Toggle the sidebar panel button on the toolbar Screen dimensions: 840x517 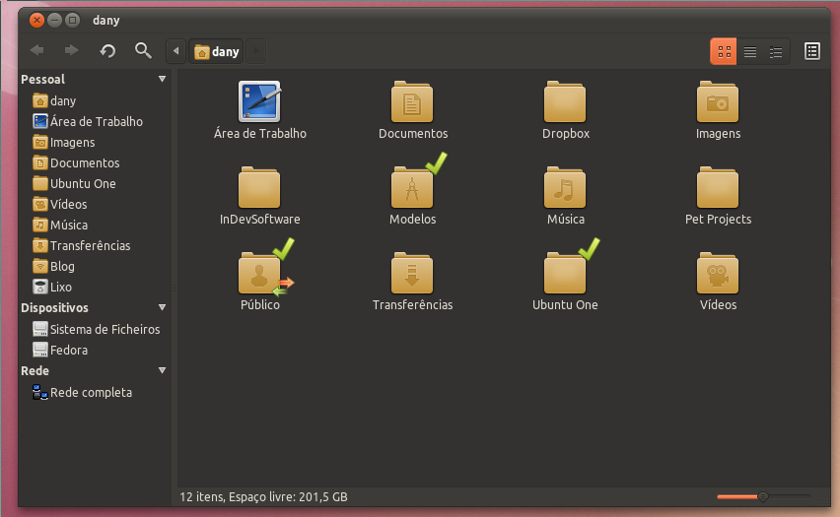812,51
